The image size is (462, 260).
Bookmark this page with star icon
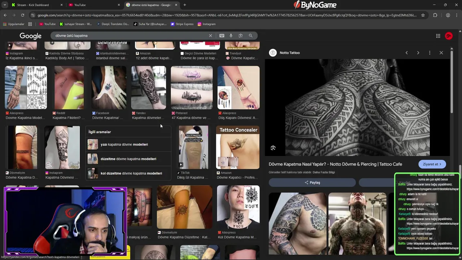pos(423,15)
